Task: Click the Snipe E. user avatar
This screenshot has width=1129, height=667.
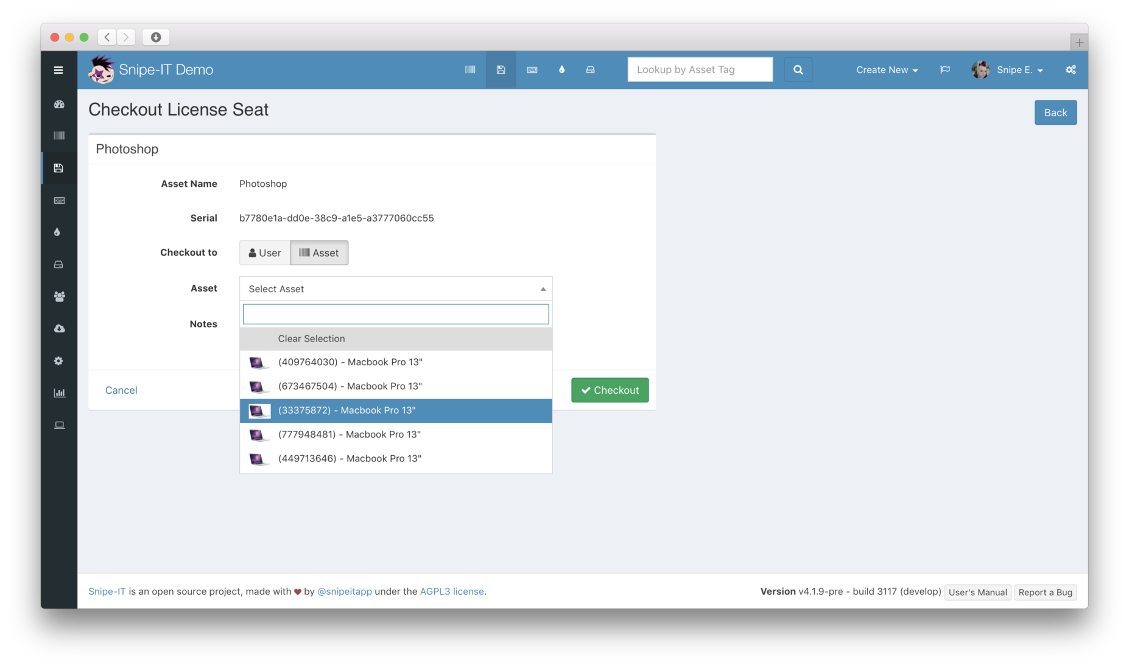Action: 980,69
